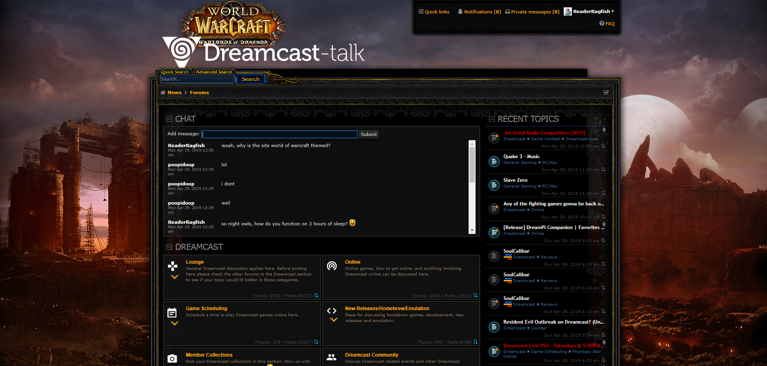Click topic icon beside Any of the fighting games
The height and width of the screenshot is (366, 767).
(x=494, y=209)
